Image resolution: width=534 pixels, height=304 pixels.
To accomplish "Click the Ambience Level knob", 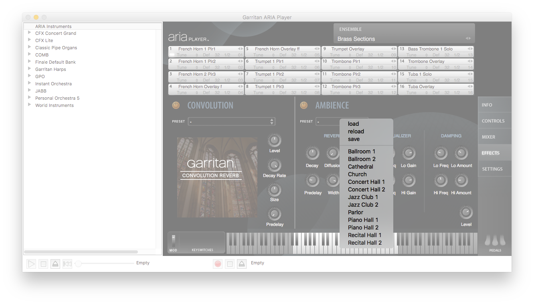I will (466, 212).
